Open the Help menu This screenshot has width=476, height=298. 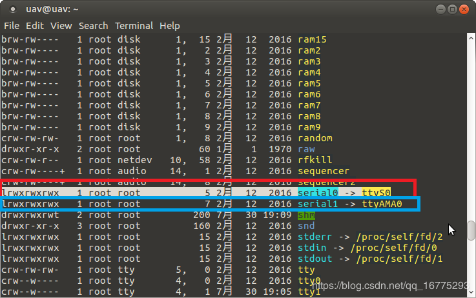point(170,26)
